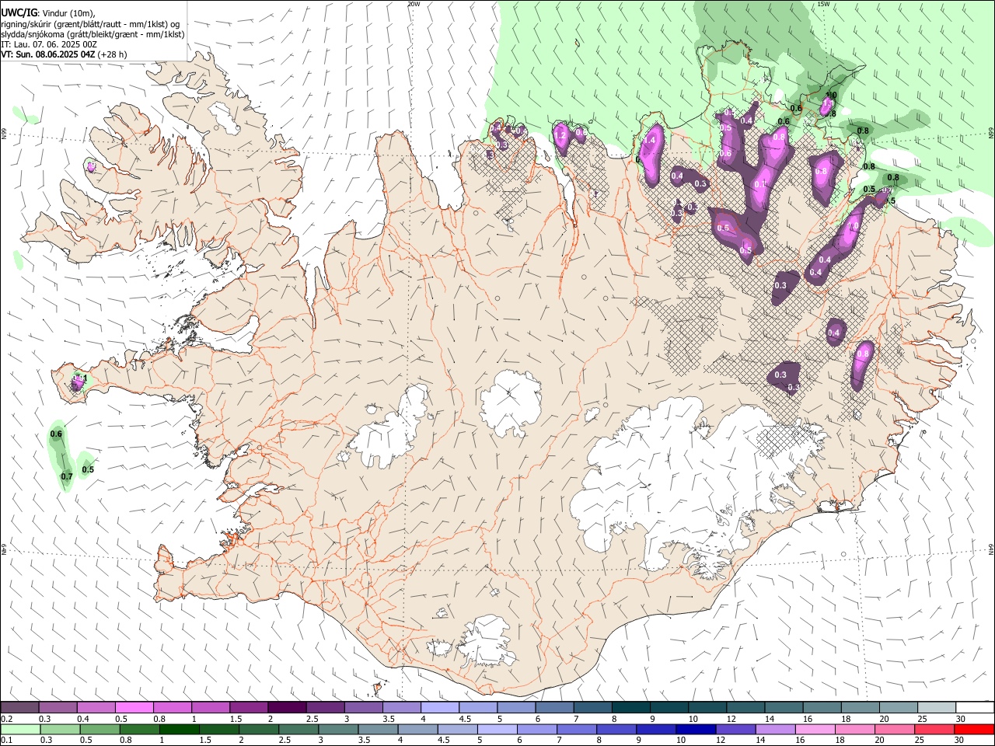995x746 pixels.
Task: Click the 15W longitude label at top
Action: [x=823, y=4]
